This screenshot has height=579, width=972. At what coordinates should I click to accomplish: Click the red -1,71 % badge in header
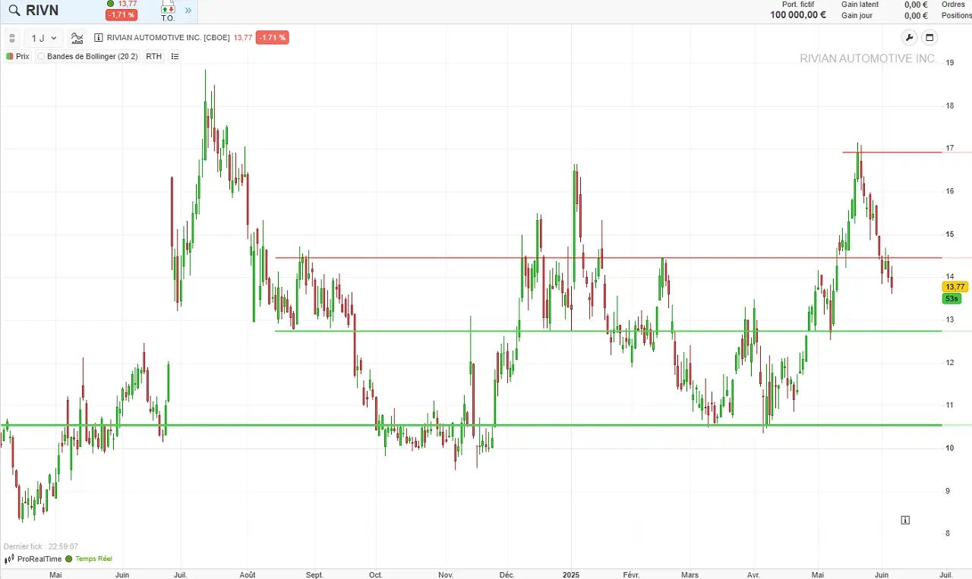click(121, 15)
